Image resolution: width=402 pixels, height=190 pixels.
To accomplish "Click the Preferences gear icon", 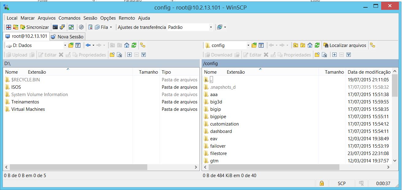I will [81, 27].
